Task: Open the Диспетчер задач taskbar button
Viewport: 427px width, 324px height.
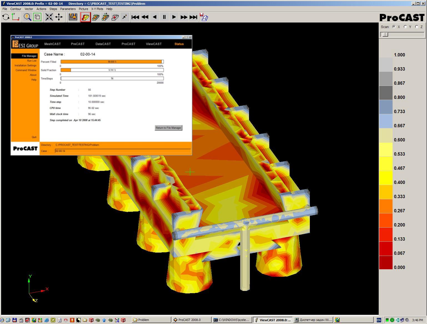Action: coord(313,320)
